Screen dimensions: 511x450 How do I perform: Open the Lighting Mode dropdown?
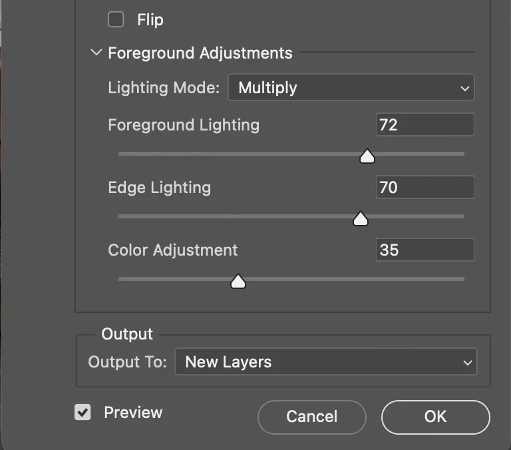pyautogui.click(x=351, y=88)
